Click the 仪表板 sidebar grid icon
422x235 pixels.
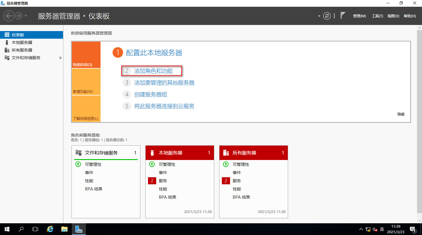7,35
